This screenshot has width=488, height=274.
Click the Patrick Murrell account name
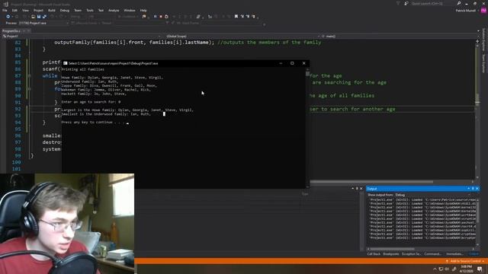point(466,10)
